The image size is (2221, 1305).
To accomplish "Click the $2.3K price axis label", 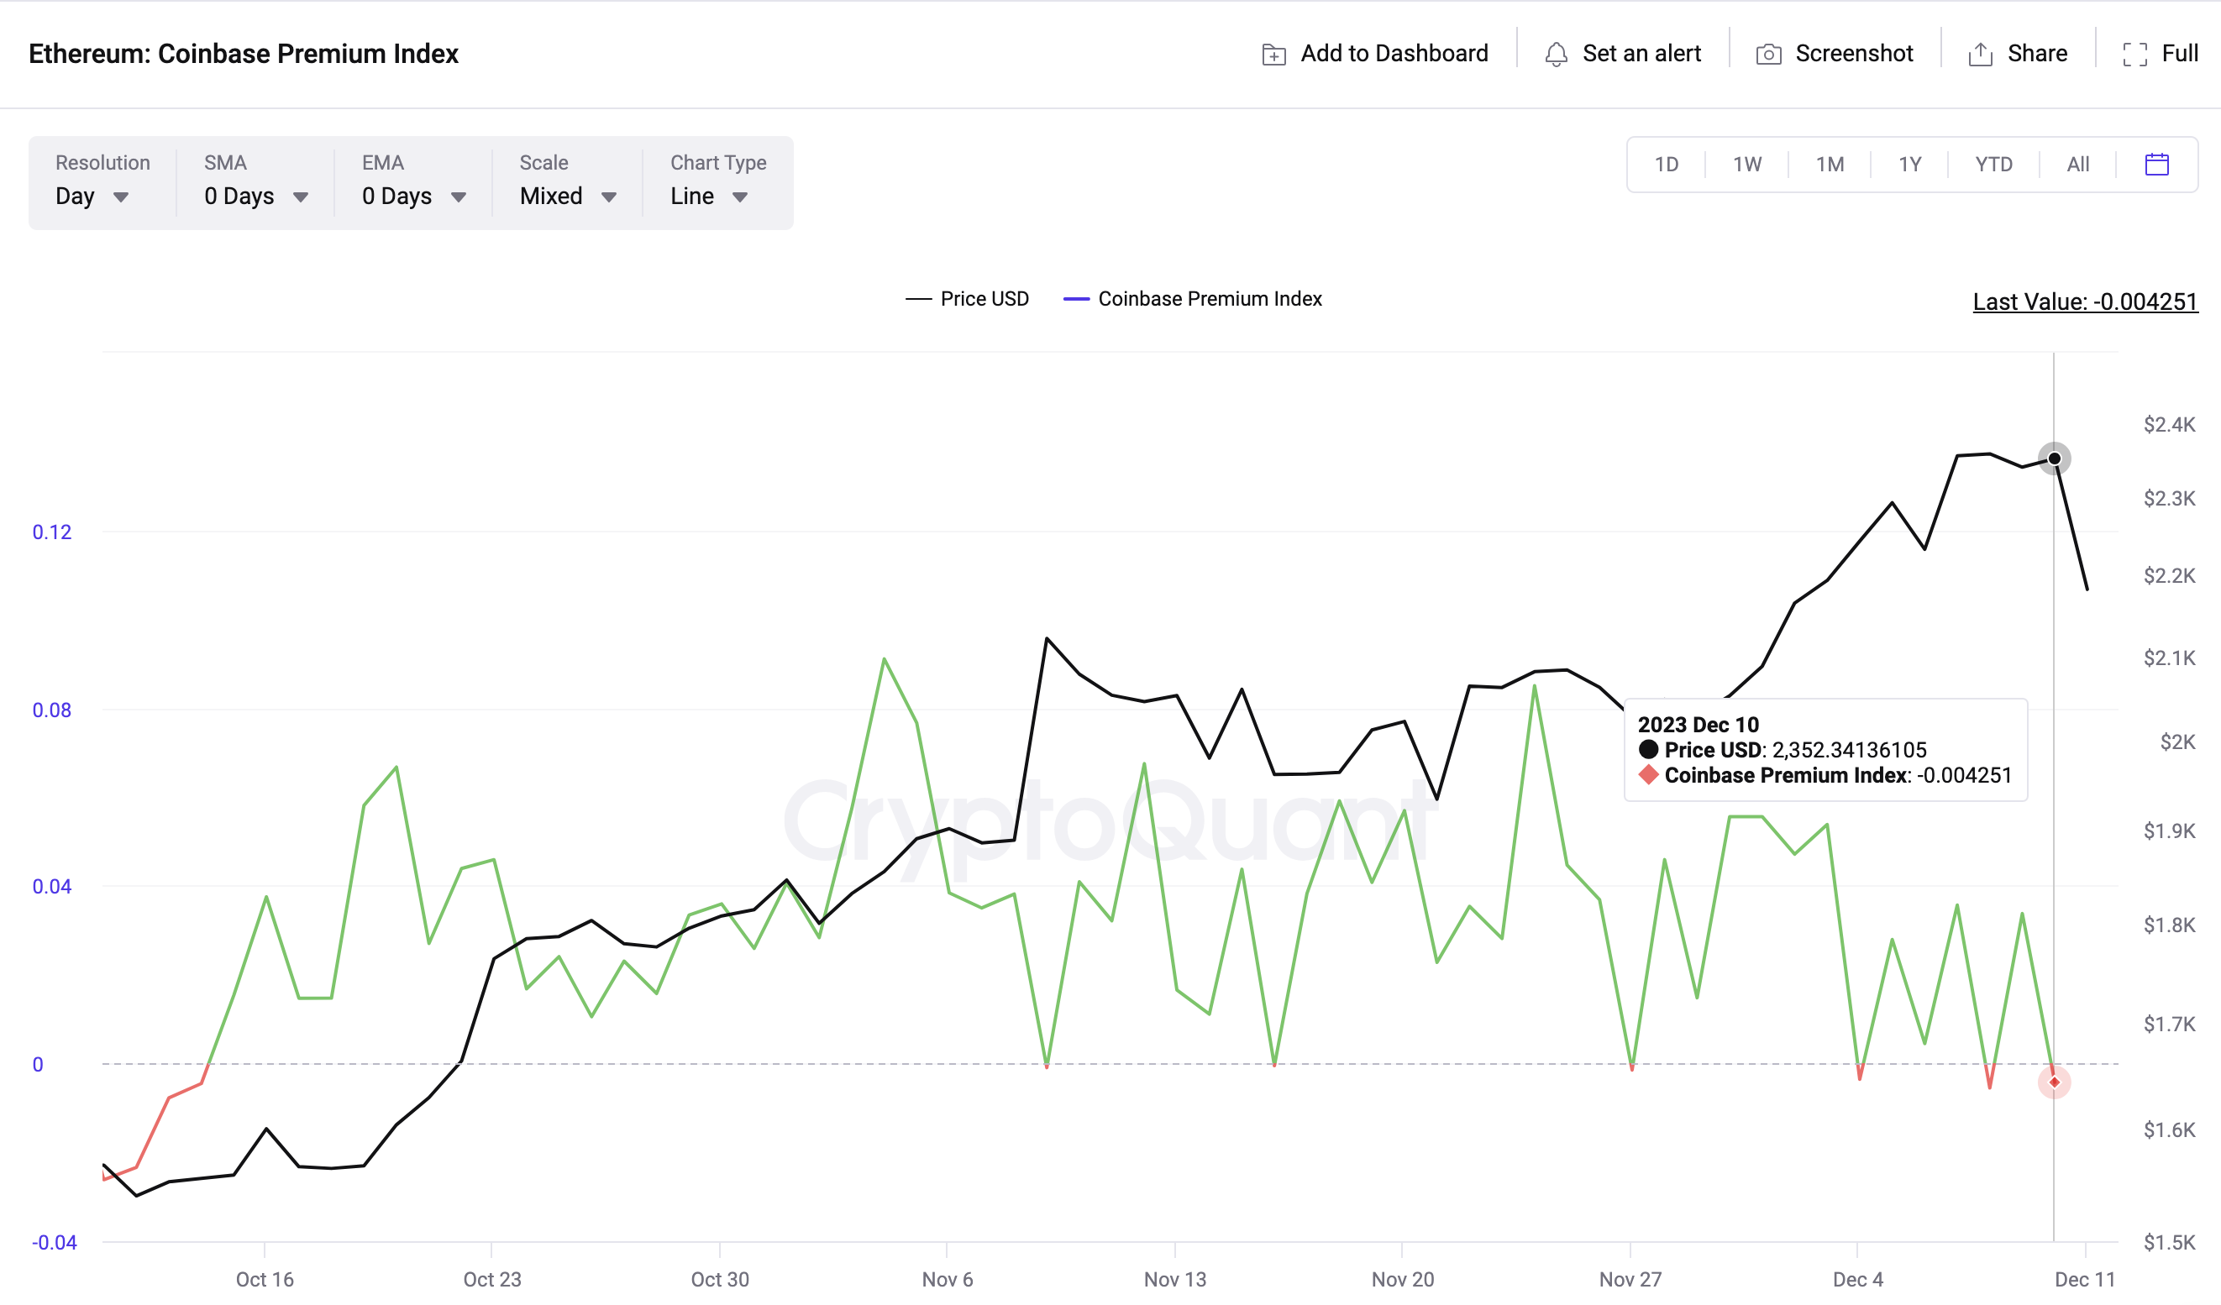I will tap(2170, 499).
